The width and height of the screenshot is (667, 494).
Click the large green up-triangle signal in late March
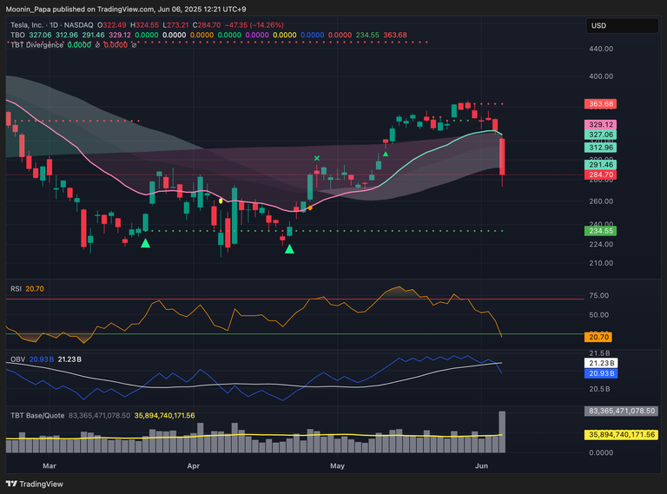[146, 243]
